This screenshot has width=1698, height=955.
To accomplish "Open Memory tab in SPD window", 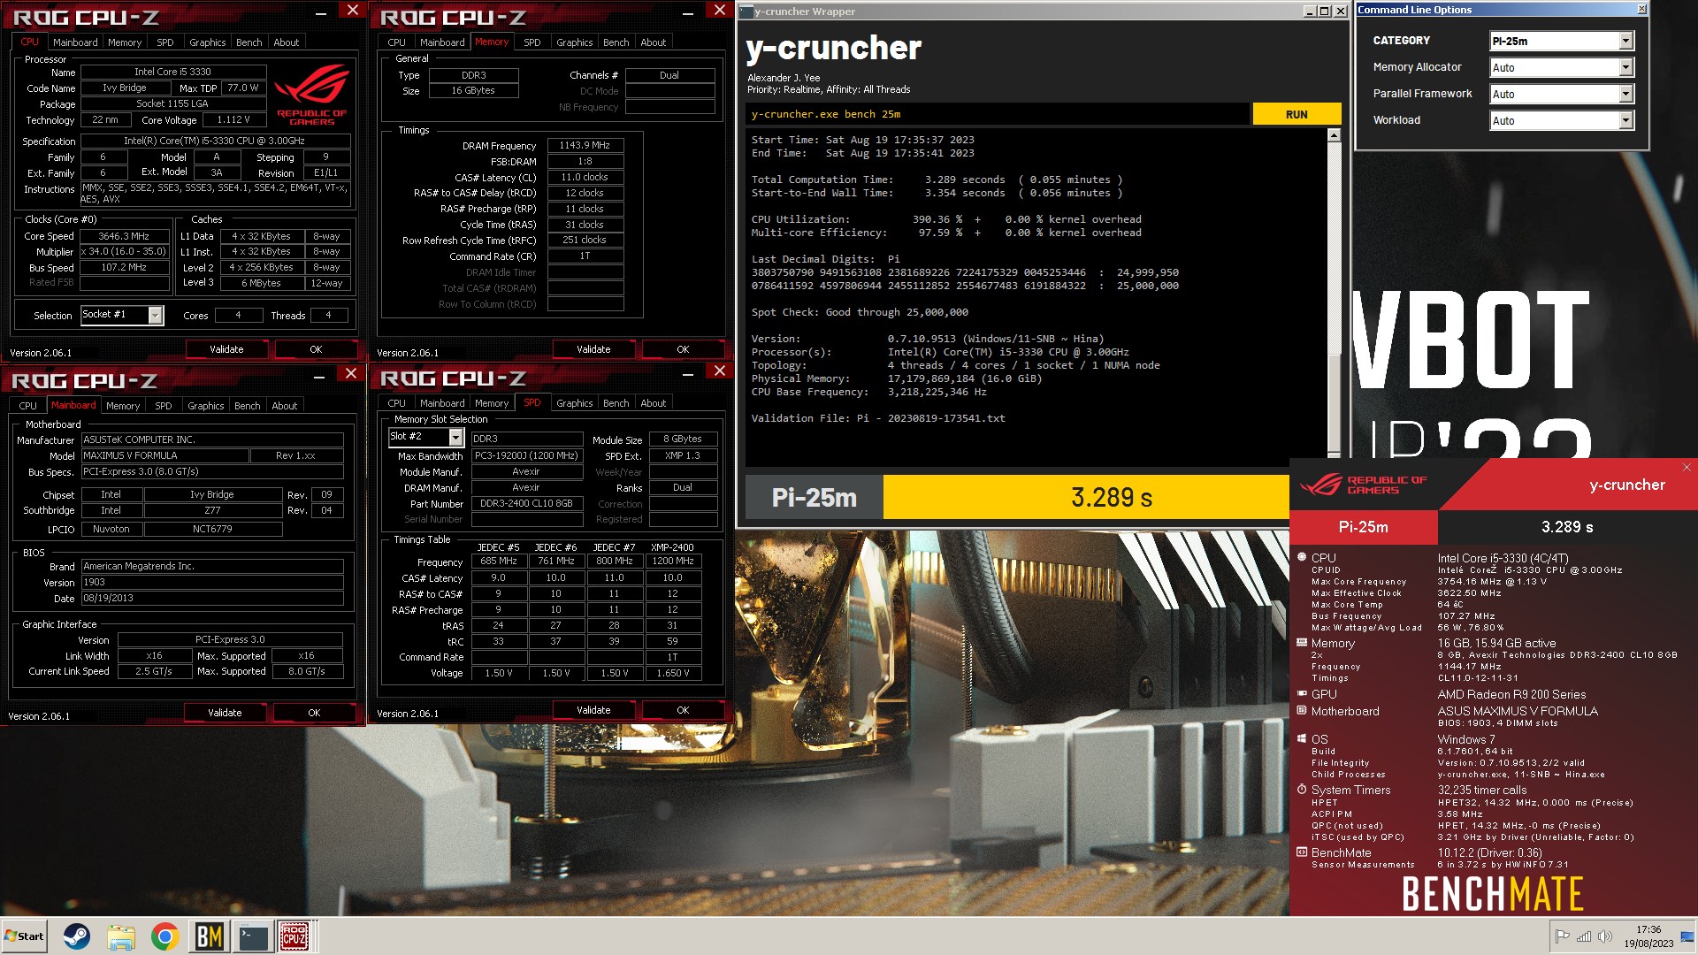I will tap(491, 403).
